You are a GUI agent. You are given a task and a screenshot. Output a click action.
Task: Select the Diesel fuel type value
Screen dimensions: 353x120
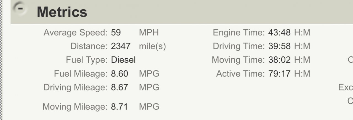coord(123,60)
